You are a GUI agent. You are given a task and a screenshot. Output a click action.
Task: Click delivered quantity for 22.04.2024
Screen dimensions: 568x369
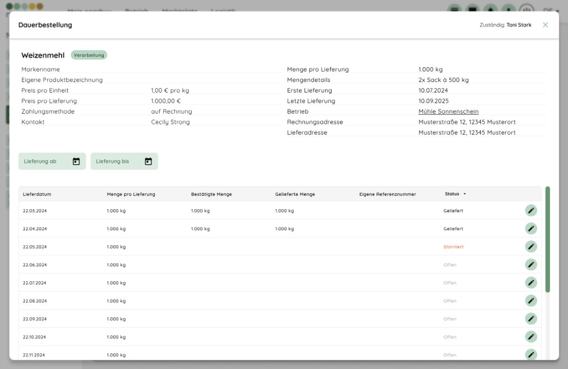click(285, 229)
